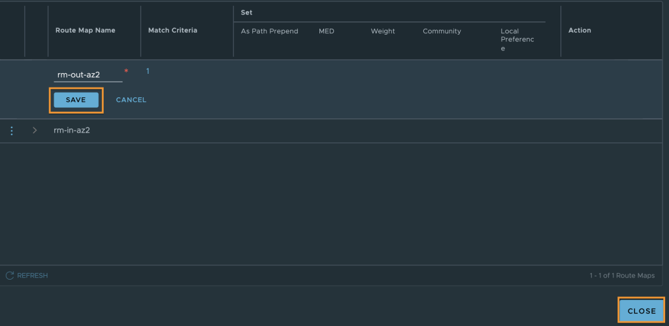Click the MED column header

(x=327, y=31)
